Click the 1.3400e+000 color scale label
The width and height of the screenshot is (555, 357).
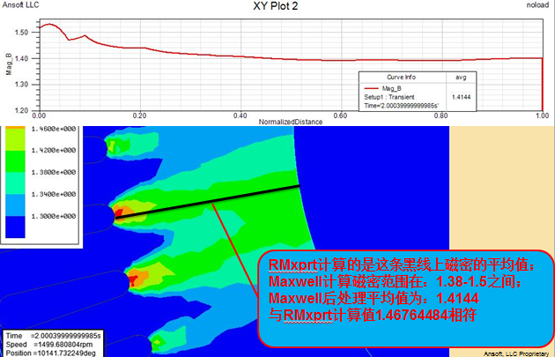[54, 195]
